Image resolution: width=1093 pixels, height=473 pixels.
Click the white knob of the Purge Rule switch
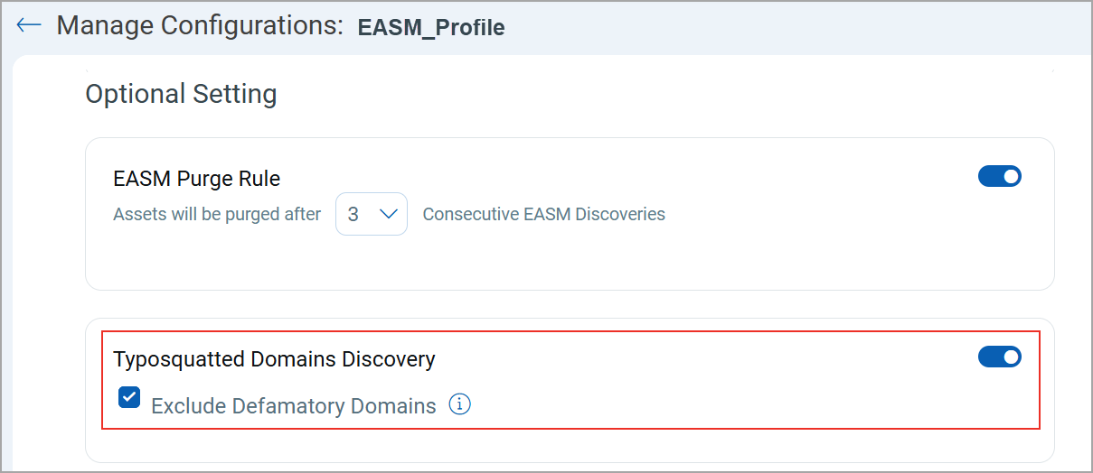[x=1011, y=176]
